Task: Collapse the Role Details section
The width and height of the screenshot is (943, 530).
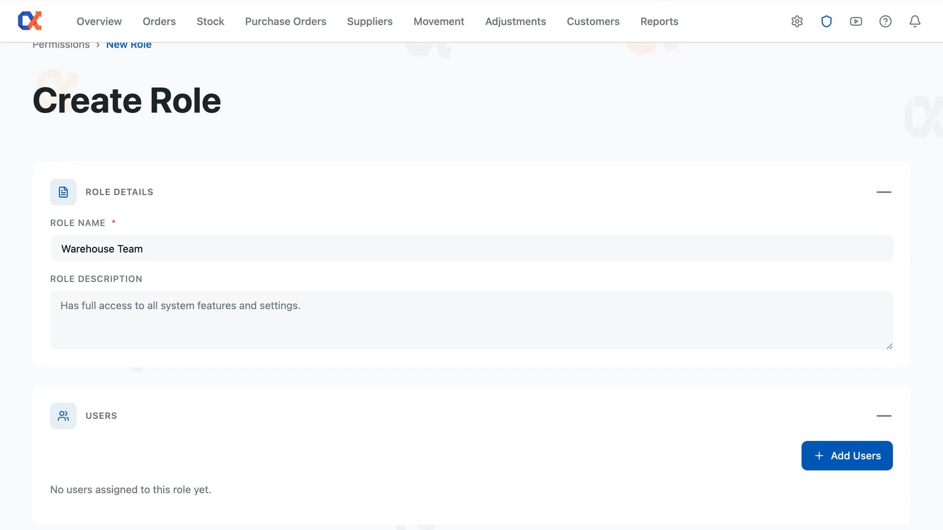Action: pos(884,192)
